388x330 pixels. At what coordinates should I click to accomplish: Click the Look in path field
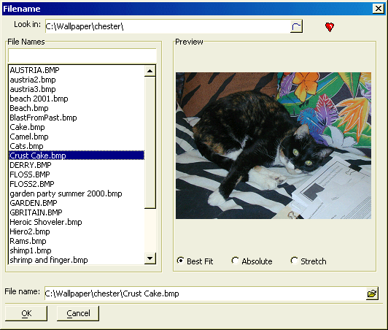click(x=168, y=26)
